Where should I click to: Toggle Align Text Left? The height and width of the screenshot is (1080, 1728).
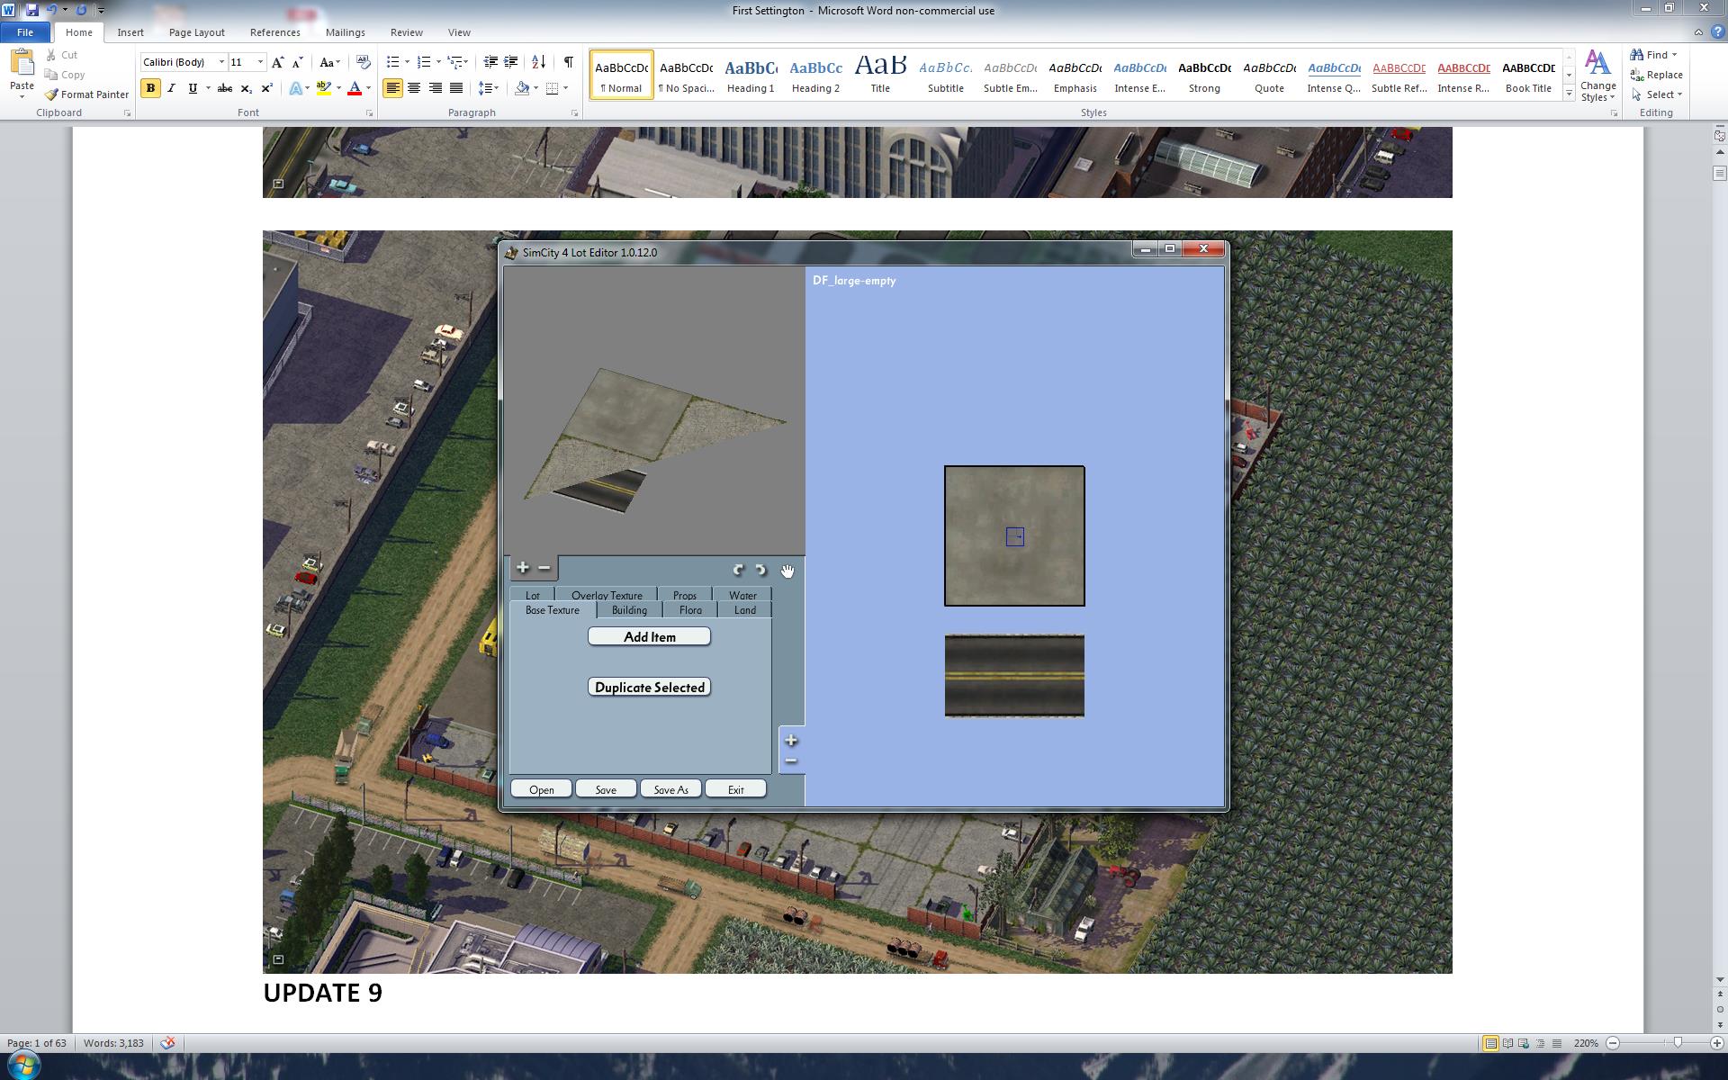point(392,88)
